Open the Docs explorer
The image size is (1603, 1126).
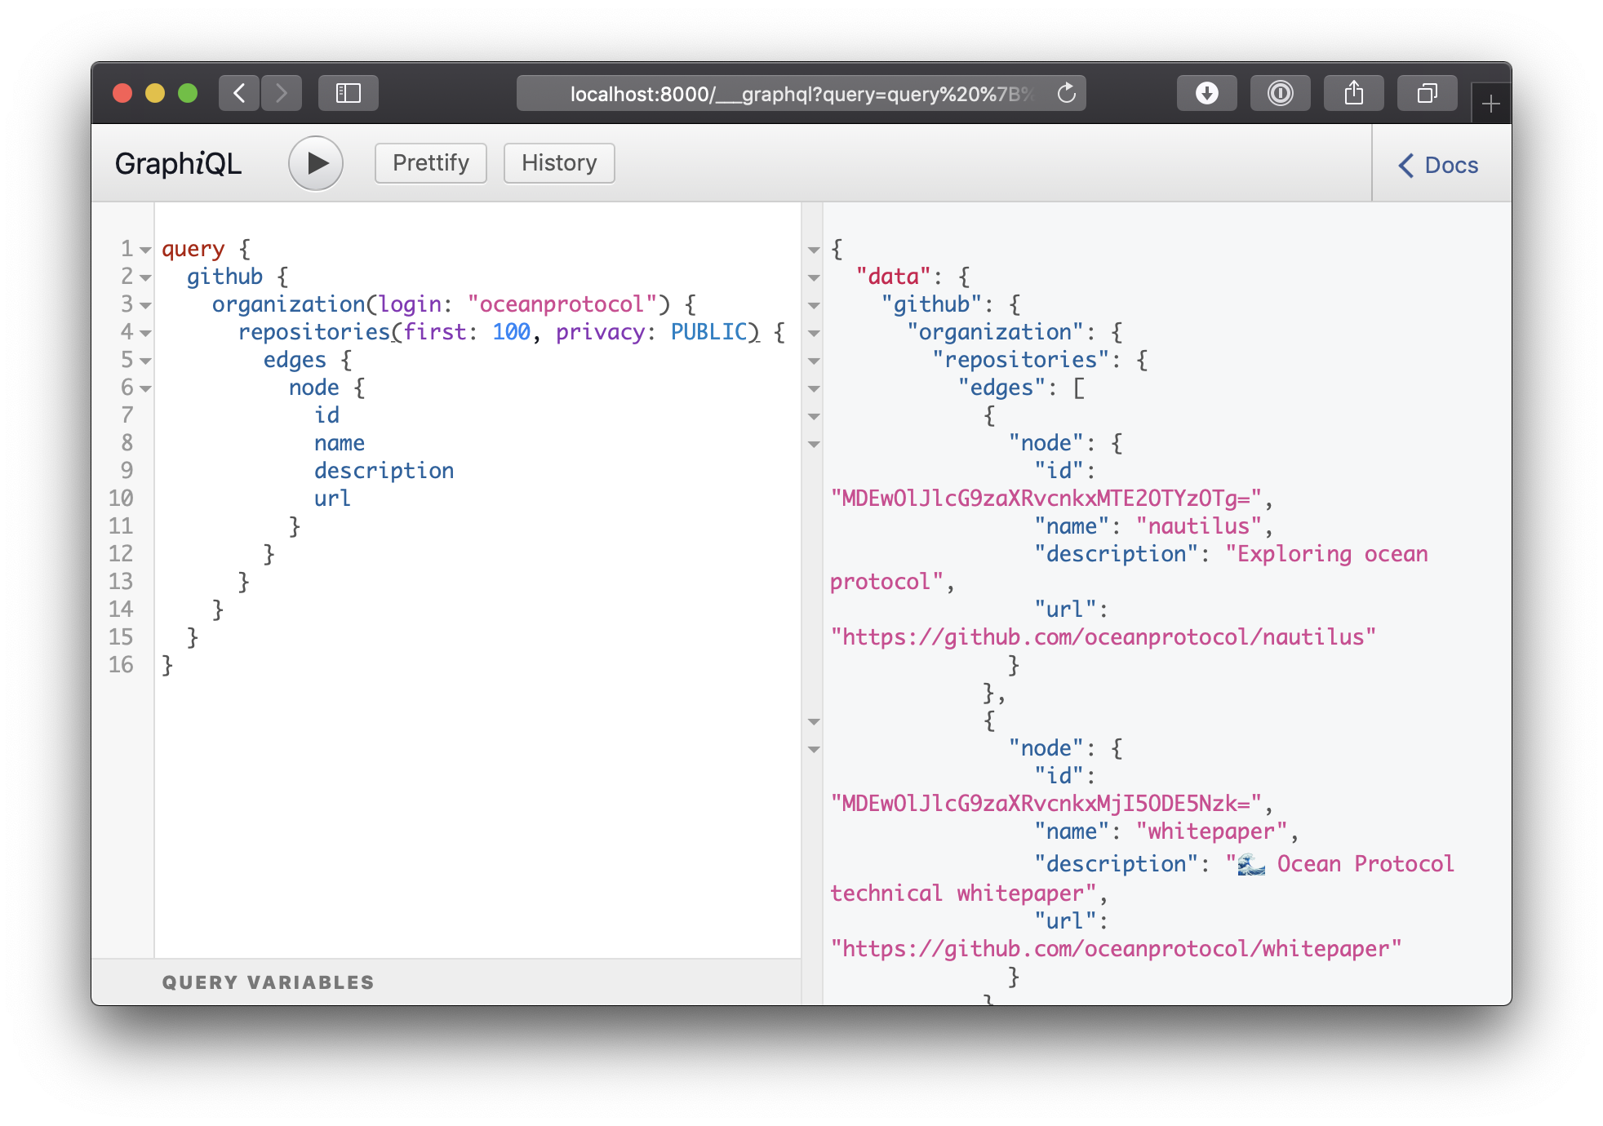click(1439, 165)
